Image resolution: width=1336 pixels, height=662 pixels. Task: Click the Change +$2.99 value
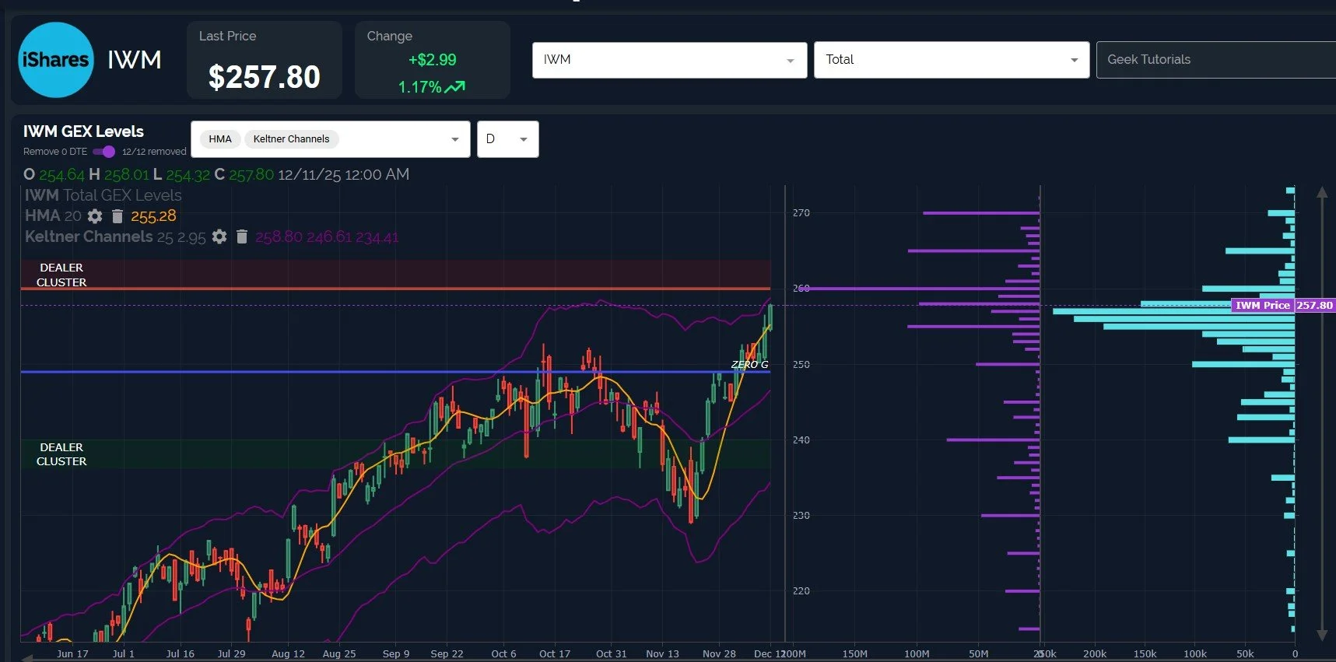433,60
